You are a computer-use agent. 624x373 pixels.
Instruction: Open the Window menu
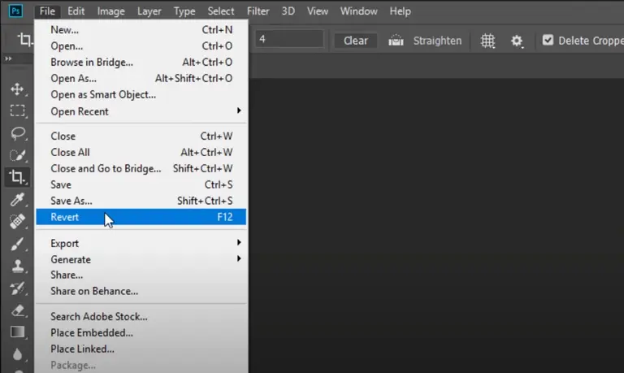point(358,11)
